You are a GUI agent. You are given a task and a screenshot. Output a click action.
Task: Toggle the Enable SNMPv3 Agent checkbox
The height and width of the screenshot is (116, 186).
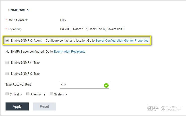click(7, 41)
